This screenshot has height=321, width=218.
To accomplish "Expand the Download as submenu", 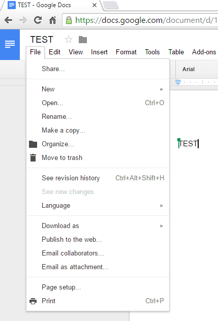I will tap(98, 226).
